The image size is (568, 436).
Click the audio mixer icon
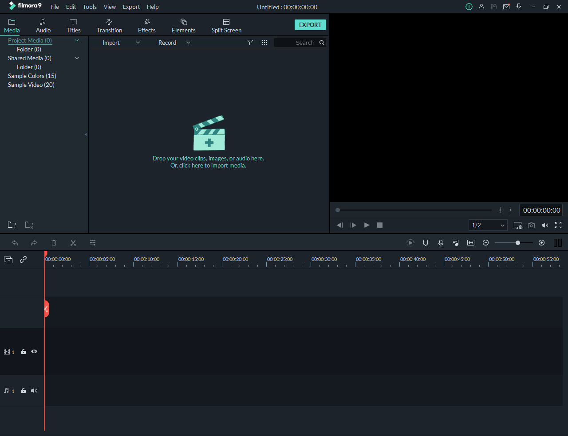click(x=455, y=242)
